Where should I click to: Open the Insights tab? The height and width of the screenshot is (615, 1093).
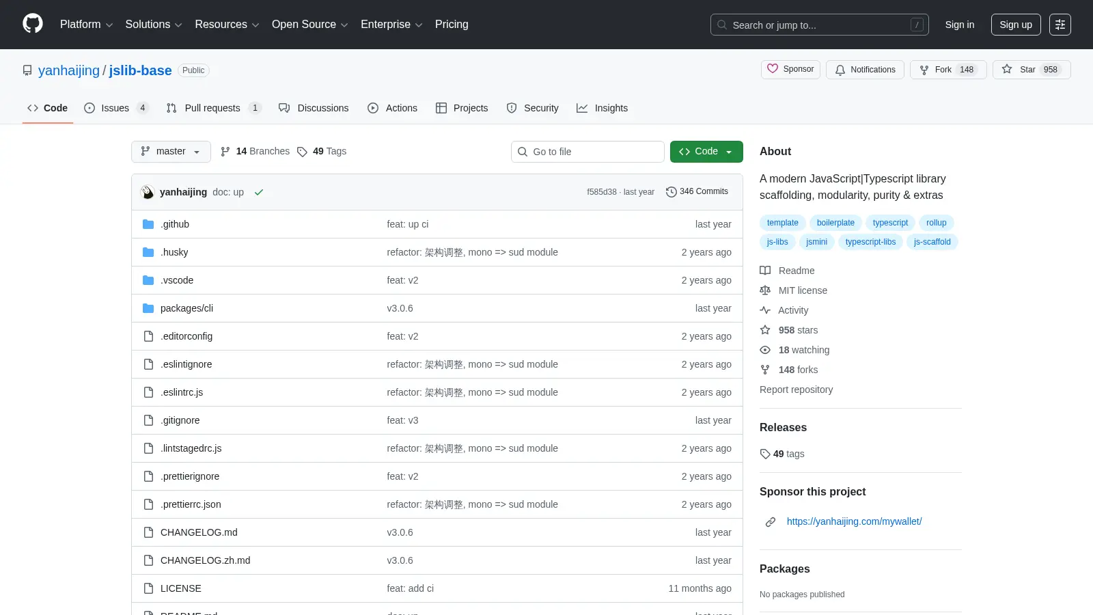click(602, 108)
